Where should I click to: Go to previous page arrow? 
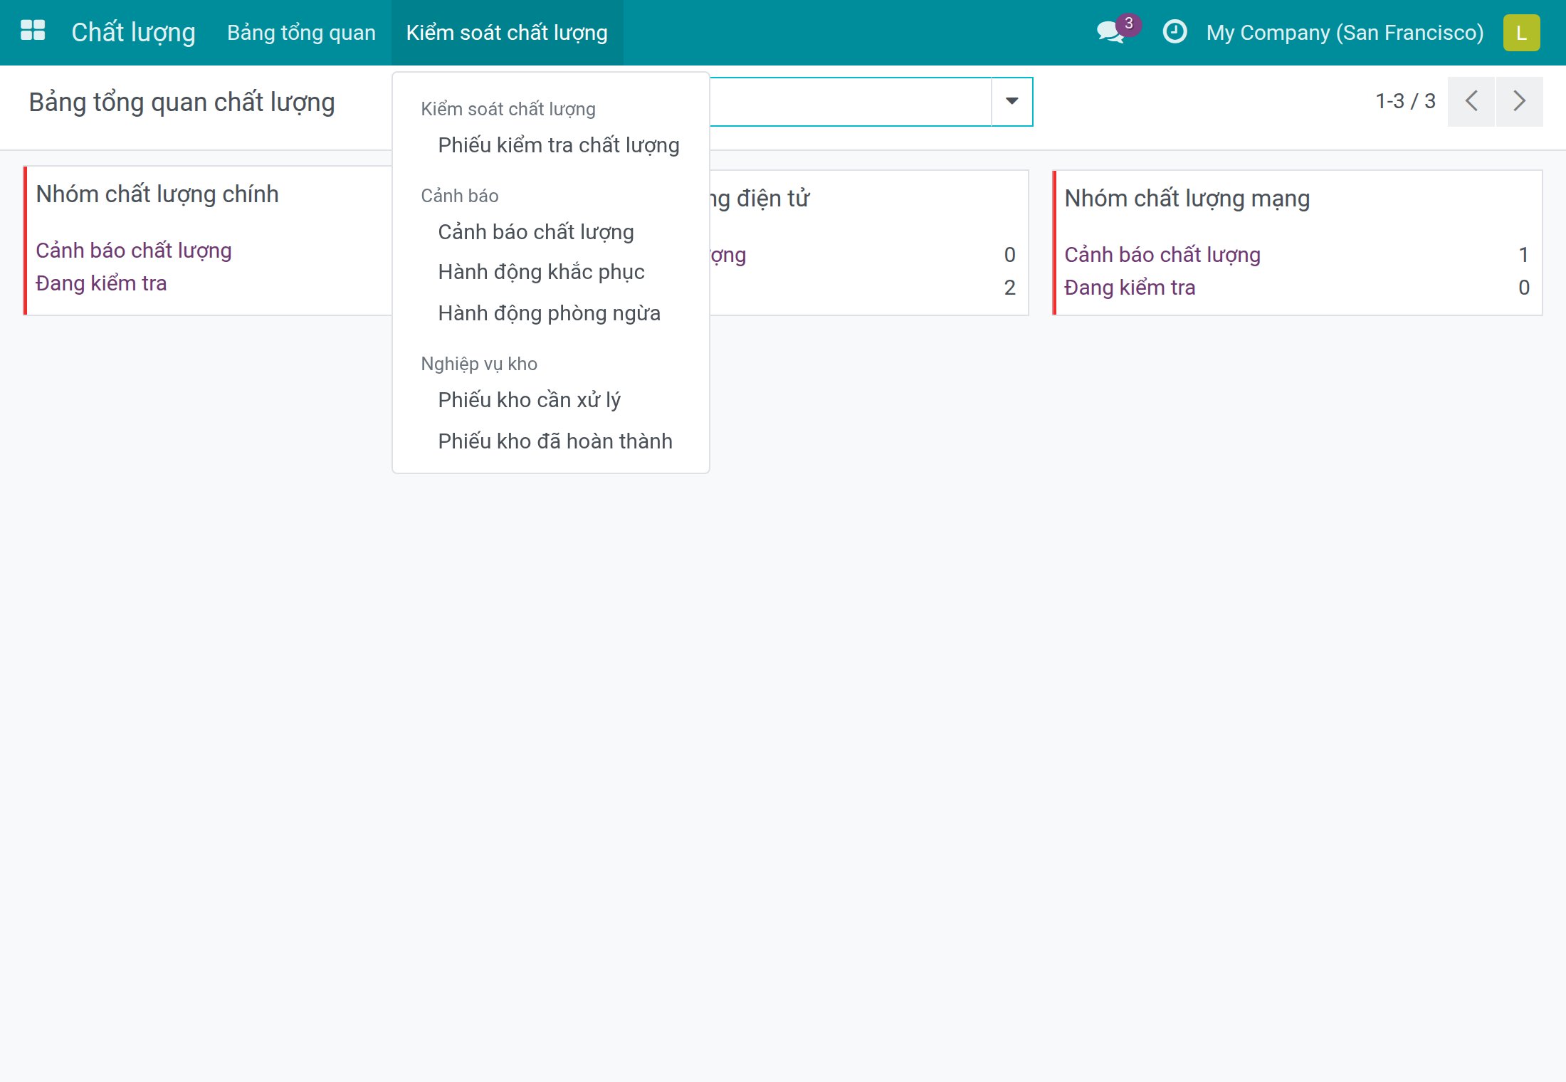[x=1471, y=101]
